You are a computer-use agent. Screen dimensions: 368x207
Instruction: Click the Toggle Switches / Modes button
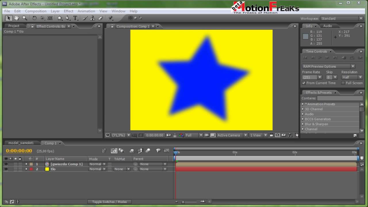click(110, 202)
